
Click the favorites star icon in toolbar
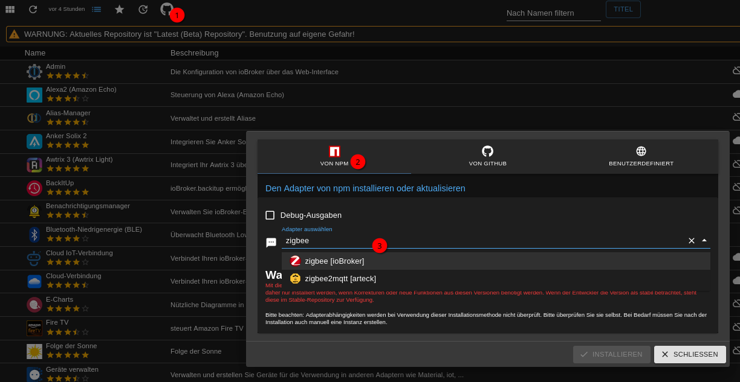[x=120, y=9]
